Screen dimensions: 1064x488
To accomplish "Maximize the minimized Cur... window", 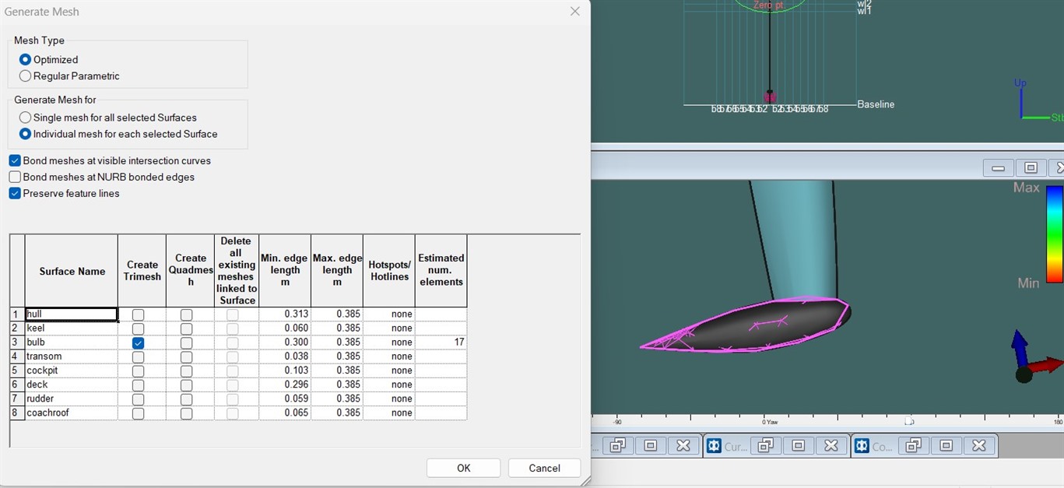I will tap(798, 446).
